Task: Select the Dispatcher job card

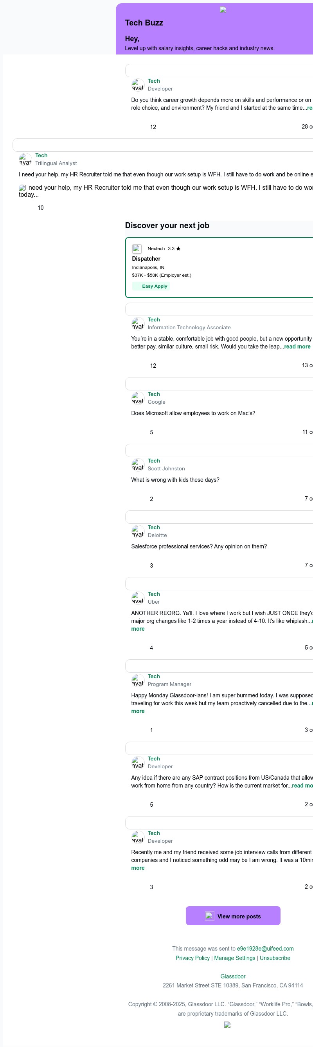Action: point(219,266)
